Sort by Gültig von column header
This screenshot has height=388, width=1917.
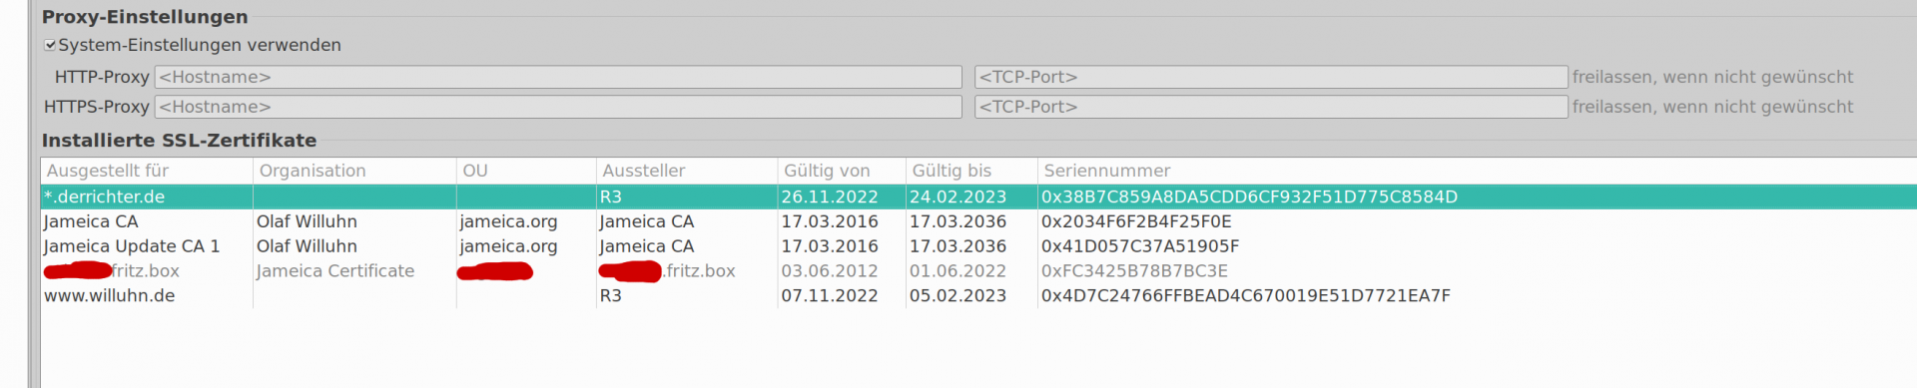coord(842,171)
